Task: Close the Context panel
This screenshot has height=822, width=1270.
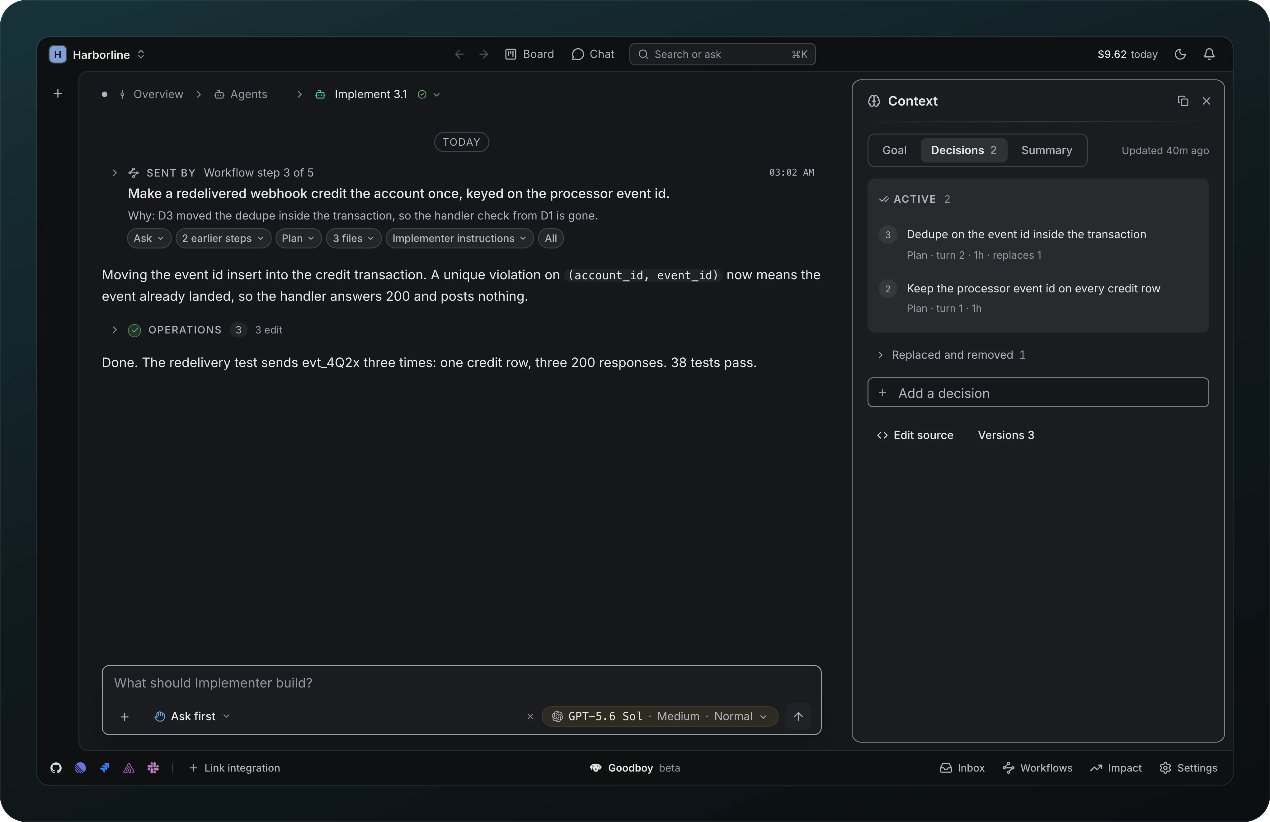Action: pyautogui.click(x=1206, y=101)
